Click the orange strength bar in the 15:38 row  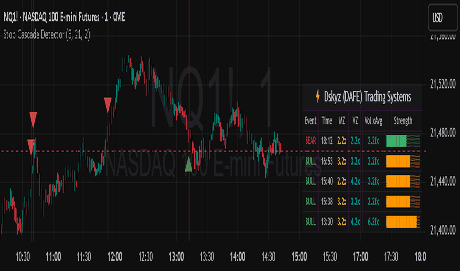click(403, 202)
